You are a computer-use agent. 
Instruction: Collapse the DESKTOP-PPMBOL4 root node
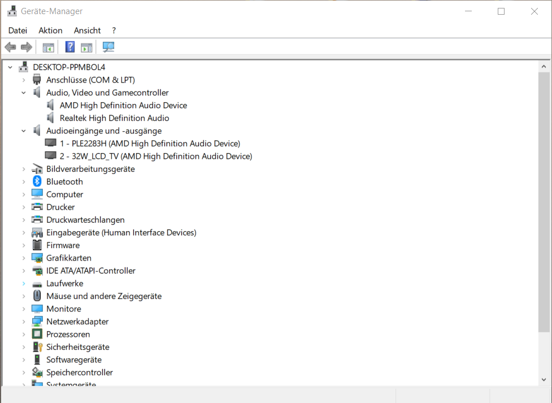point(10,67)
